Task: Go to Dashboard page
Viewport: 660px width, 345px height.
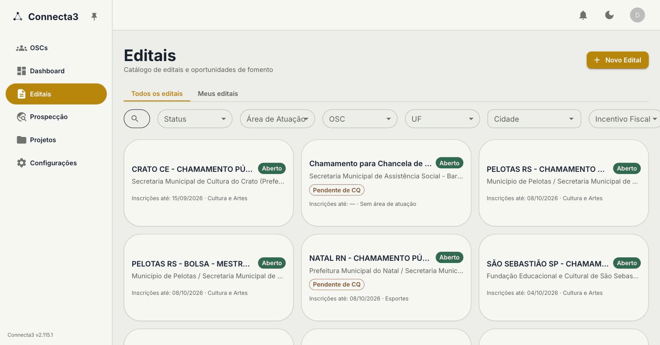Action: coord(56,71)
